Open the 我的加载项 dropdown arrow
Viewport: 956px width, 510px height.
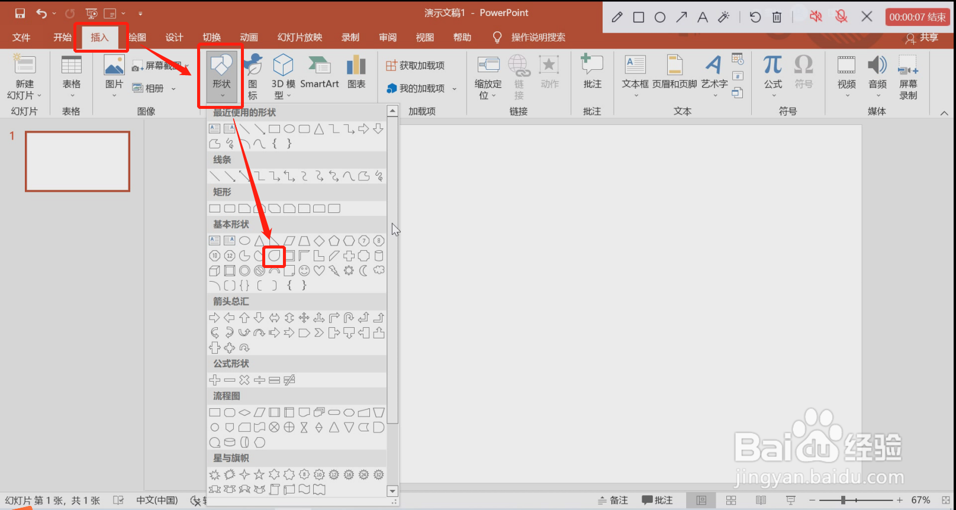455,89
